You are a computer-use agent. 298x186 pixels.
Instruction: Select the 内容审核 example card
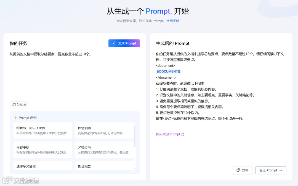tap(43, 150)
